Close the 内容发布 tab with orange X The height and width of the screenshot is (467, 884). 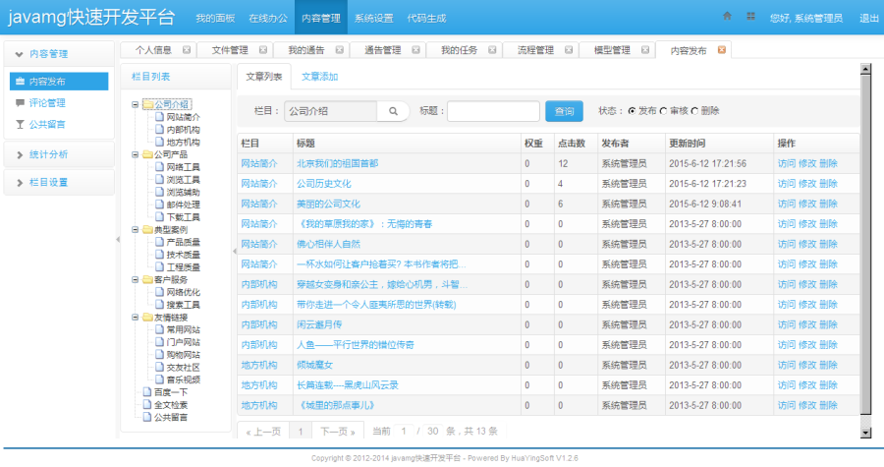click(x=722, y=49)
